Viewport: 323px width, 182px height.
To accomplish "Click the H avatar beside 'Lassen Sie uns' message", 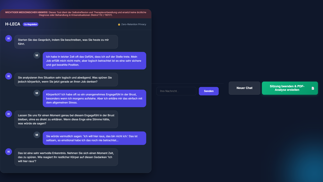I will pos(8,114).
